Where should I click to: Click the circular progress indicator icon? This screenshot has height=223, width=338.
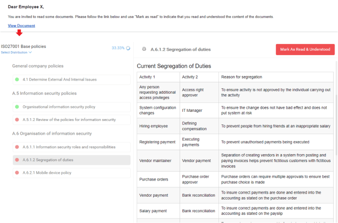tap(128, 48)
